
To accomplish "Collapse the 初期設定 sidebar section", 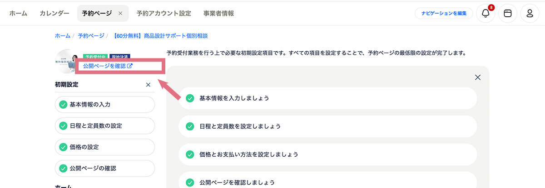I will (x=148, y=85).
